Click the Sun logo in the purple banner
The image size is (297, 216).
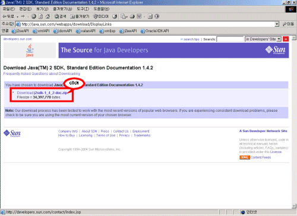point(276,50)
